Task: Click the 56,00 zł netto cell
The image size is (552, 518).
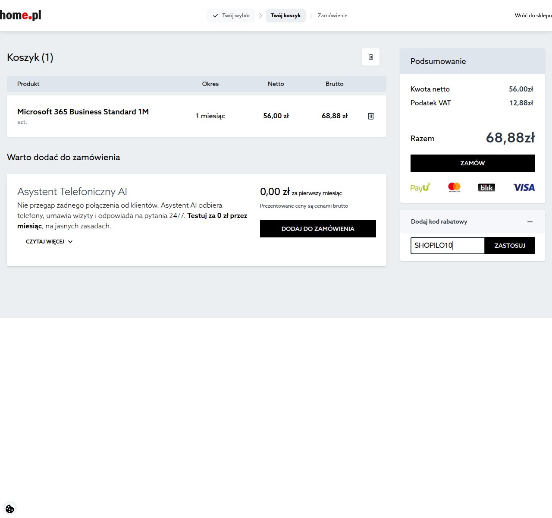Action: (x=276, y=116)
